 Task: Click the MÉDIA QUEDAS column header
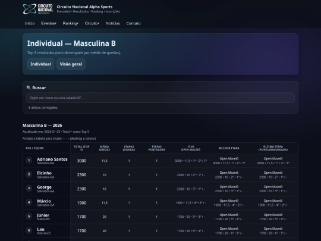pyautogui.click(x=105, y=148)
